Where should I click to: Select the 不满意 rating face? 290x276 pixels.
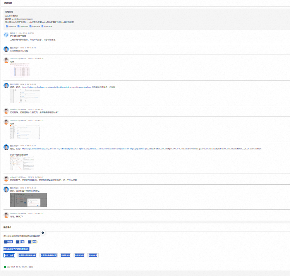click(8, 242)
